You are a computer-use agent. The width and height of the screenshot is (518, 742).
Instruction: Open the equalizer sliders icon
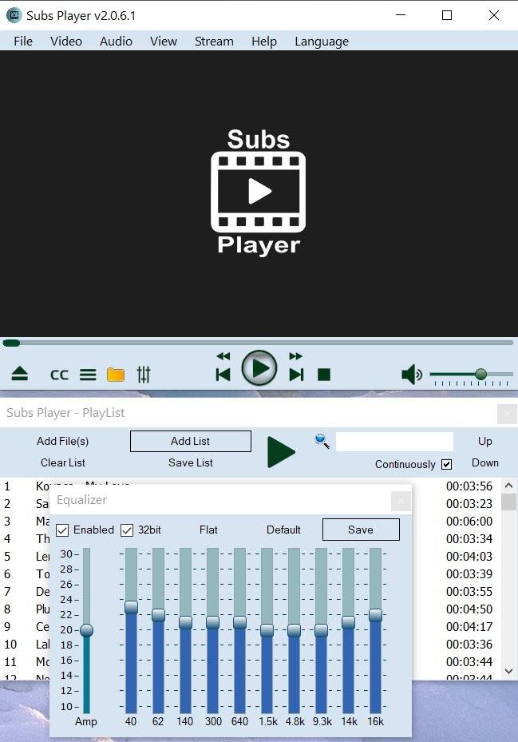click(144, 375)
